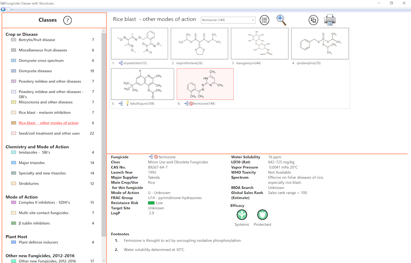
Task: Click the copy icon in the toolbar
Action: point(313,20)
